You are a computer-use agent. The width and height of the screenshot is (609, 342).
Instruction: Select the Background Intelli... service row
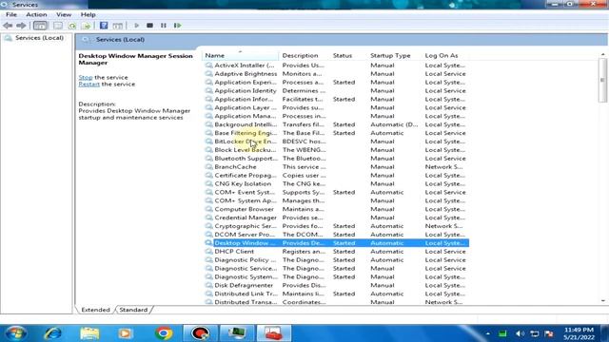[336, 124]
